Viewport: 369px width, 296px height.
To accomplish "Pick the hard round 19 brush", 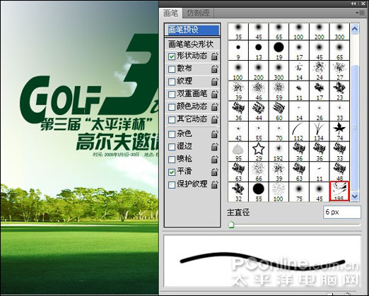I will pyautogui.click(x=279, y=50).
